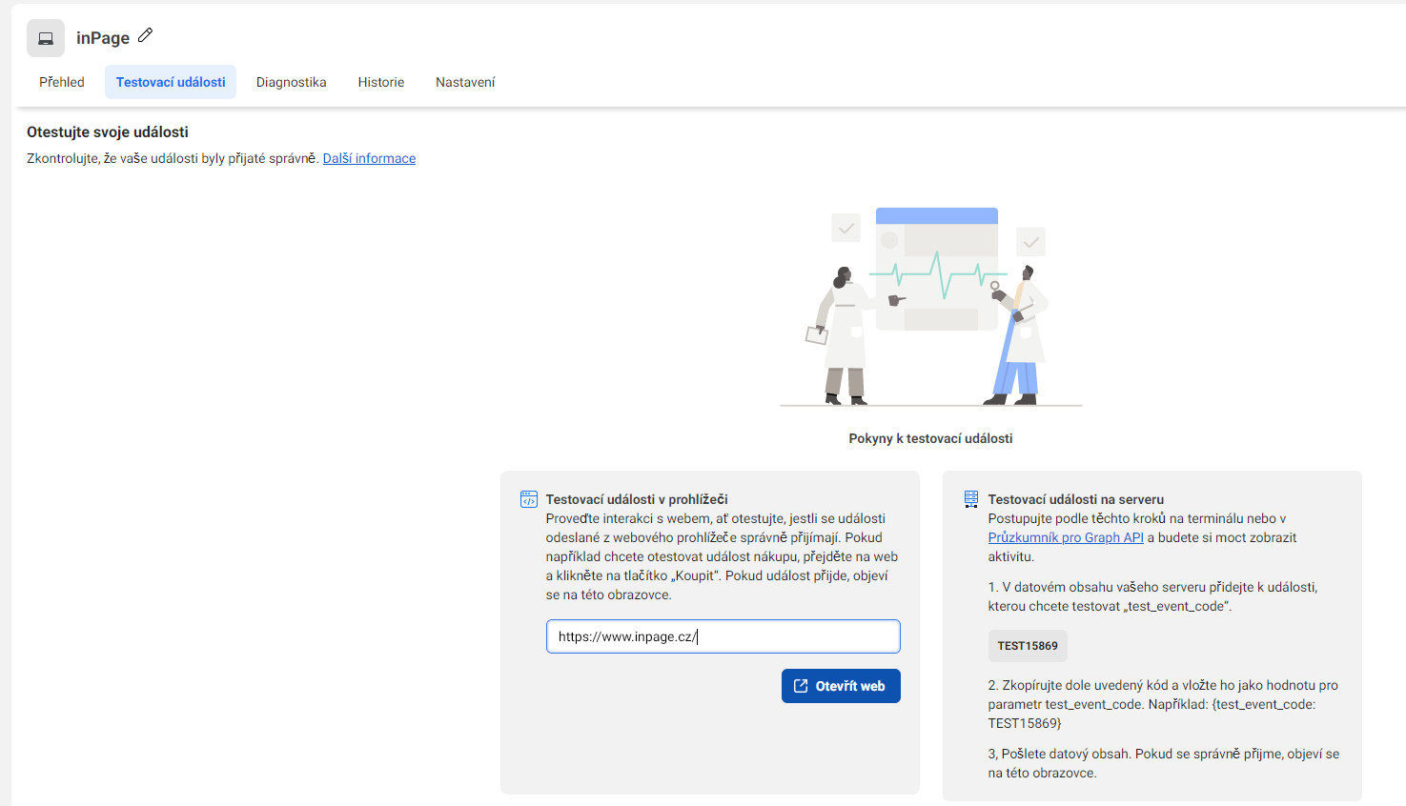Open the Průzkumník pro Graph API link
1406x806 pixels.
1066,537
